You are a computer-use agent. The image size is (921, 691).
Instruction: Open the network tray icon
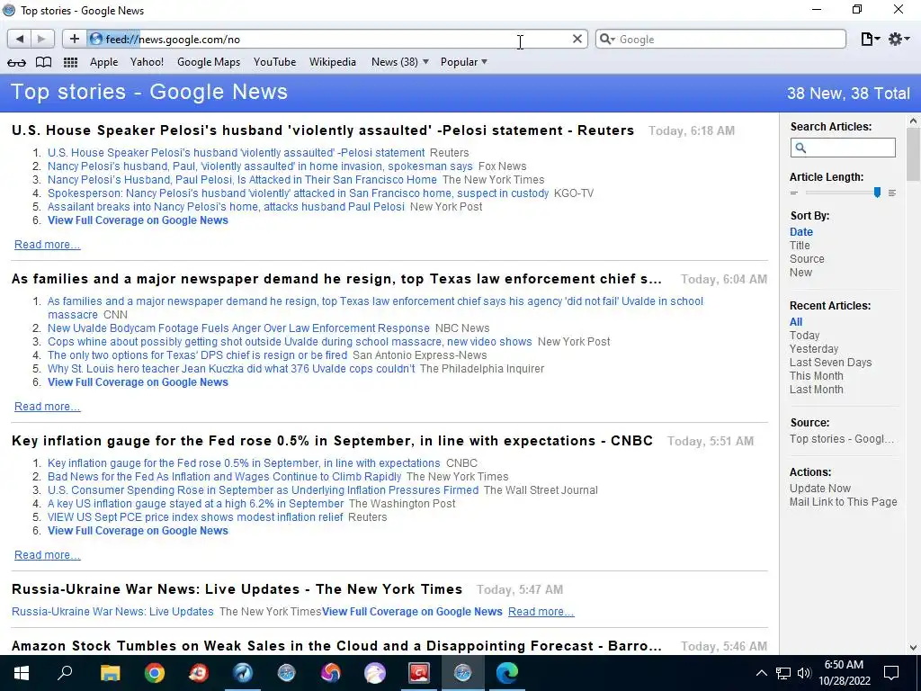click(x=783, y=673)
